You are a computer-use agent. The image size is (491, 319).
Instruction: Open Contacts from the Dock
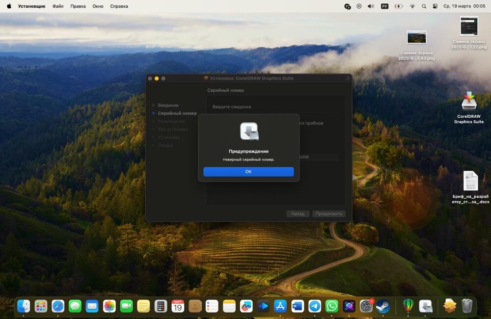click(x=195, y=306)
